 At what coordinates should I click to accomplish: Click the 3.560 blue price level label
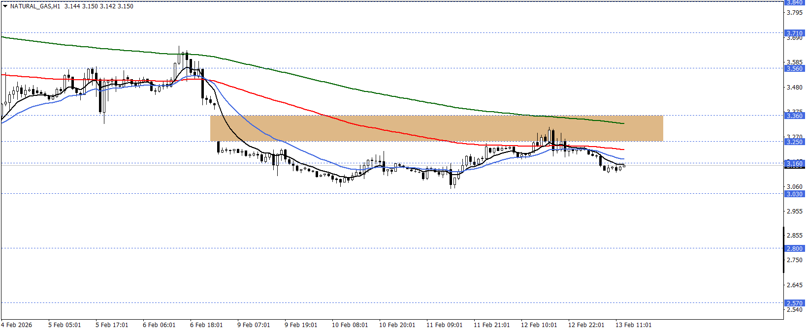click(x=794, y=68)
